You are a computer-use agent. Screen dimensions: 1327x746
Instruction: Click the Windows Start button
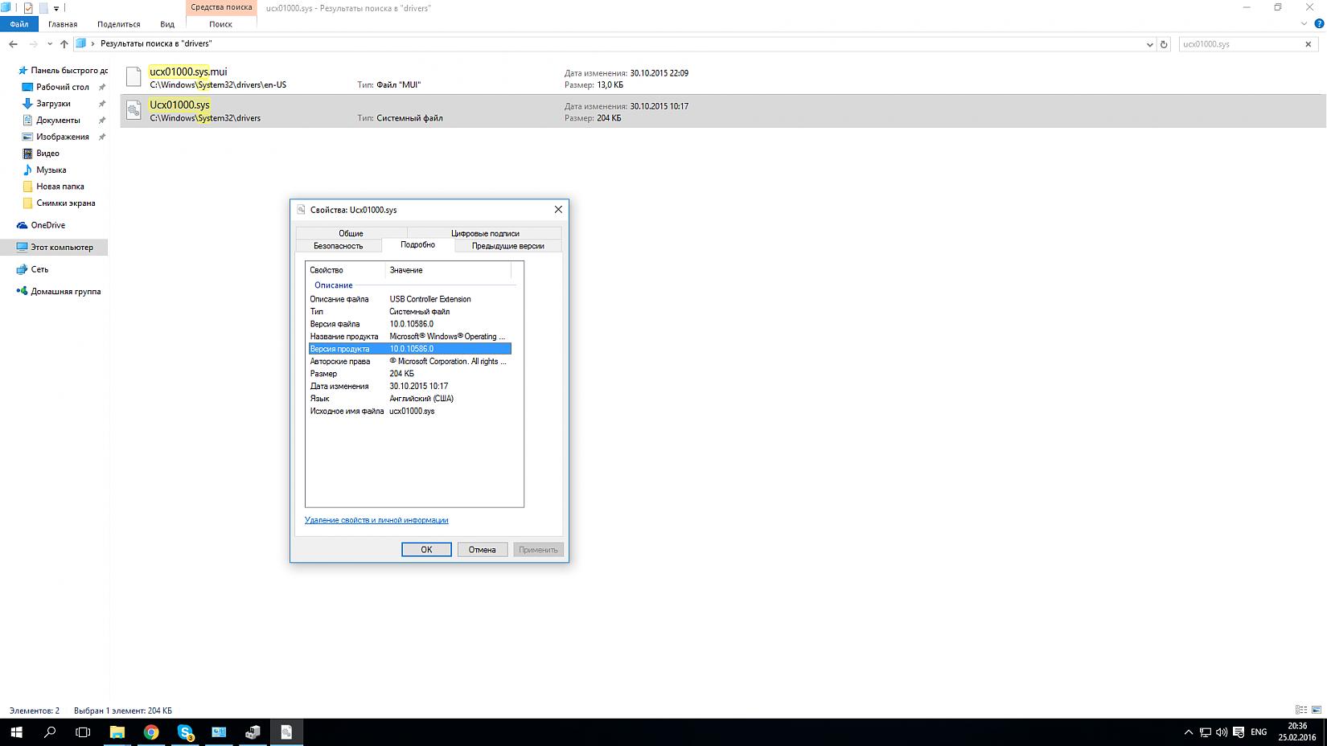(x=16, y=732)
